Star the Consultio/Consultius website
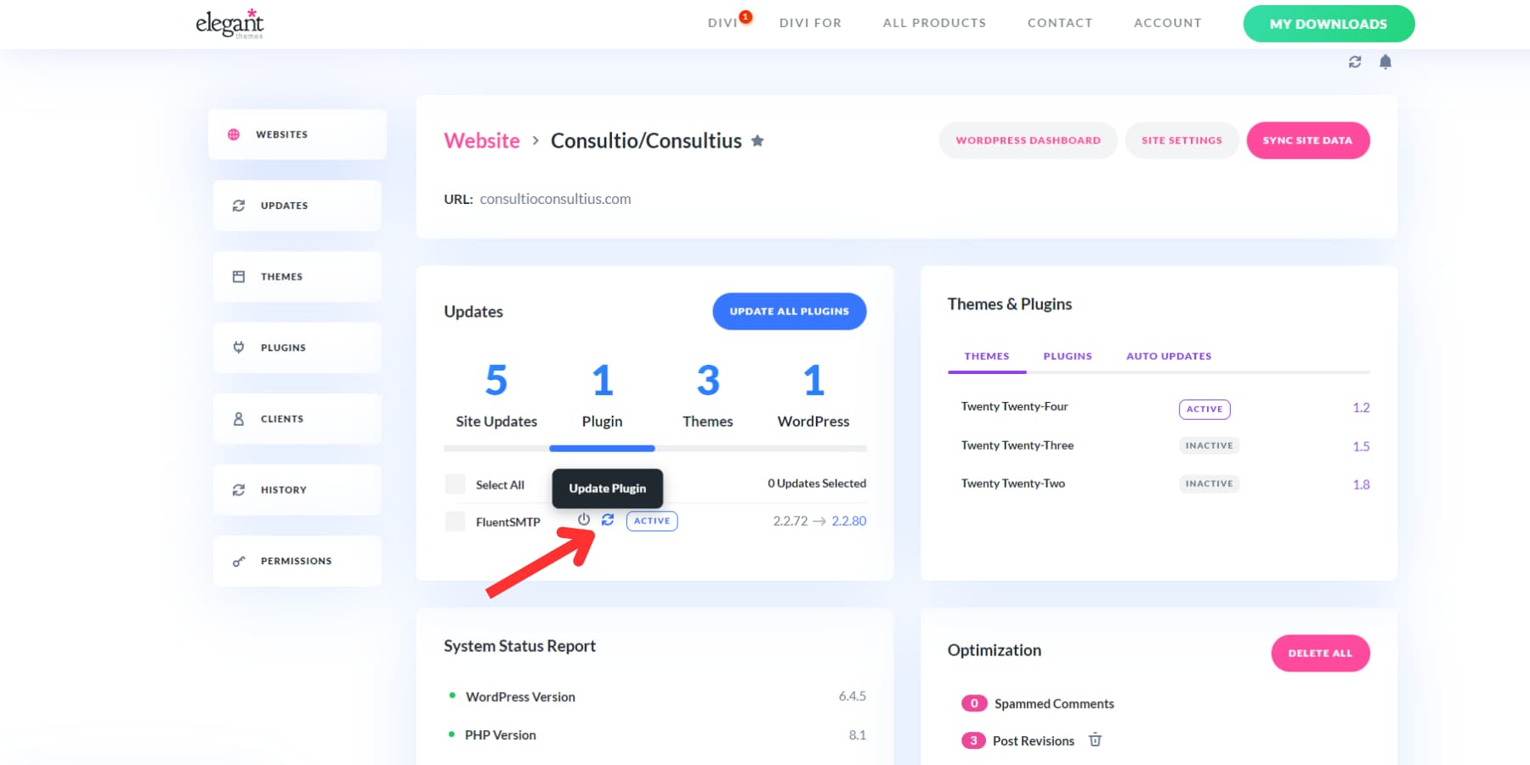The width and height of the screenshot is (1530, 765). click(757, 140)
